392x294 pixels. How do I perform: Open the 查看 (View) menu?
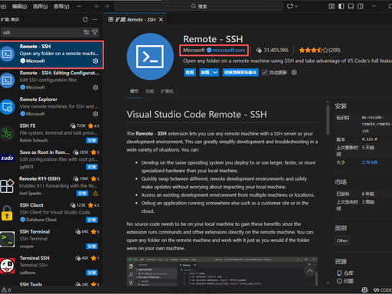click(x=61, y=6)
